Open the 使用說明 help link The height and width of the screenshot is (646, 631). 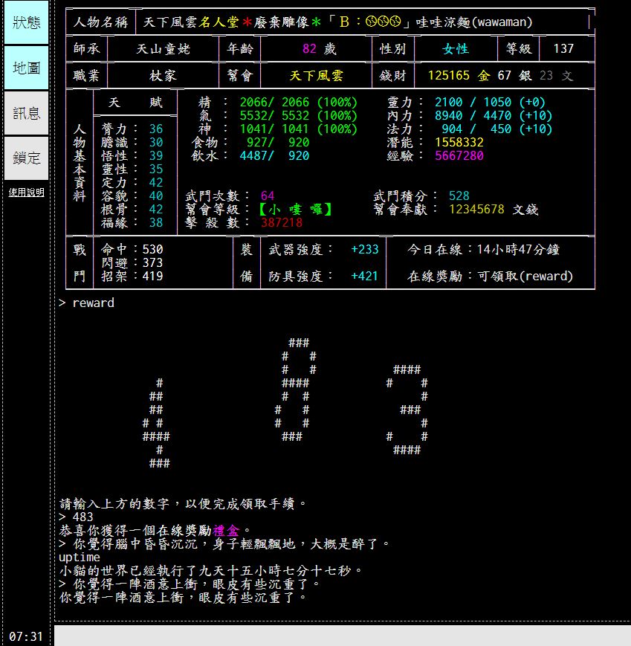pyautogui.click(x=26, y=193)
